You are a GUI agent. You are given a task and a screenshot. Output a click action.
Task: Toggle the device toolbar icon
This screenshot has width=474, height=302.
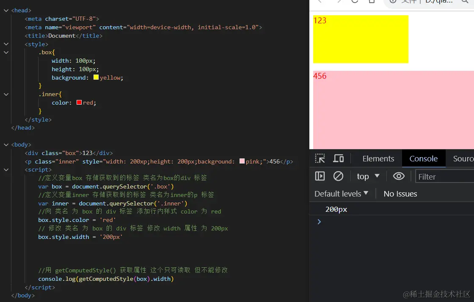[339, 158]
